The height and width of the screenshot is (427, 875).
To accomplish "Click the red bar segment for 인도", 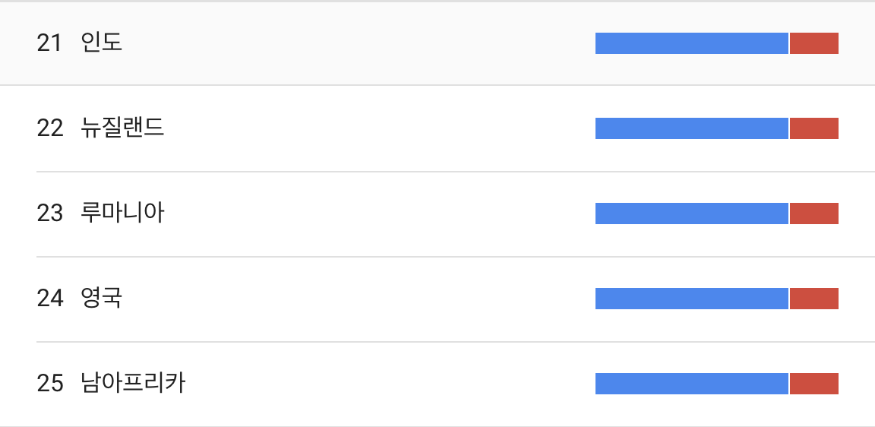I will [x=814, y=43].
